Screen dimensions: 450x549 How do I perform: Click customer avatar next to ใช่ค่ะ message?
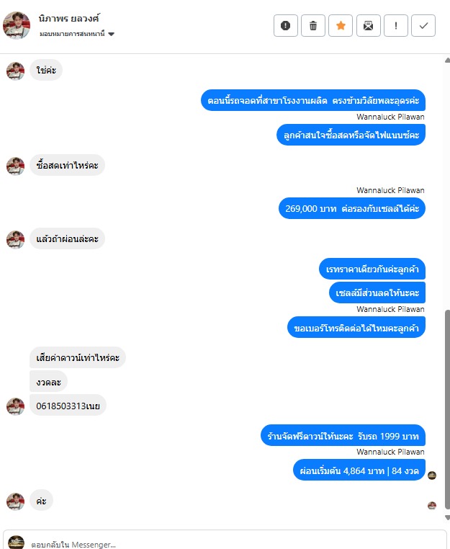15,71
